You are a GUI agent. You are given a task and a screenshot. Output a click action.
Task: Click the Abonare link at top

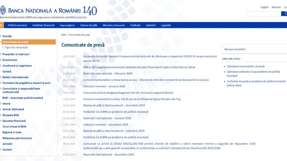276,7
